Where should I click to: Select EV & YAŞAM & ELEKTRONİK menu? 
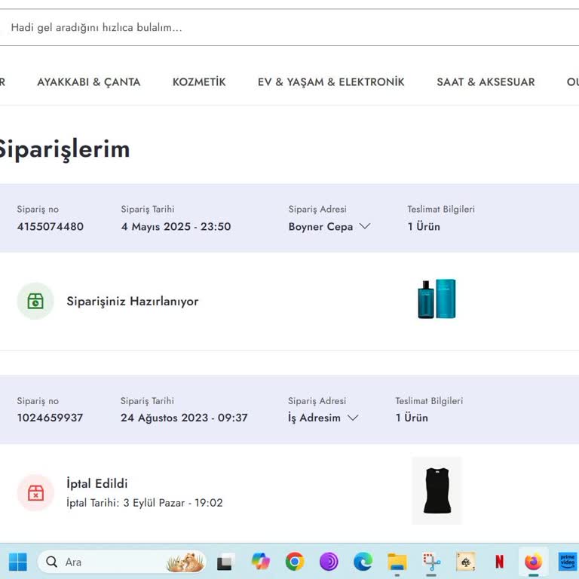click(x=331, y=82)
